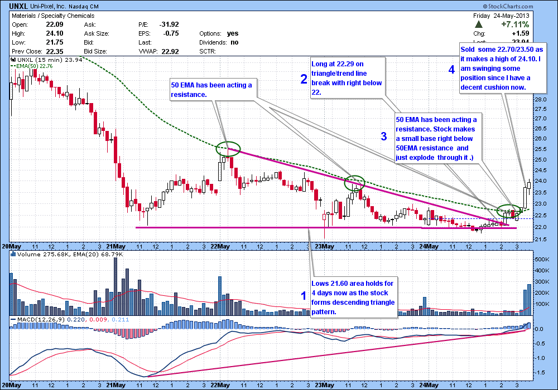Click the Open value 22.09
The height and width of the screenshot is (390, 558).
tap(55, 25)
